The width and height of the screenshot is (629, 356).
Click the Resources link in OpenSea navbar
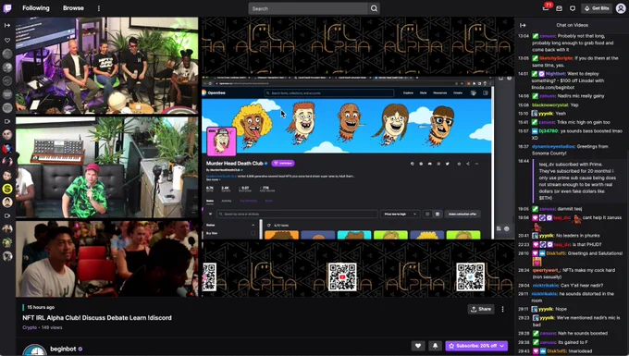(440, 93)
